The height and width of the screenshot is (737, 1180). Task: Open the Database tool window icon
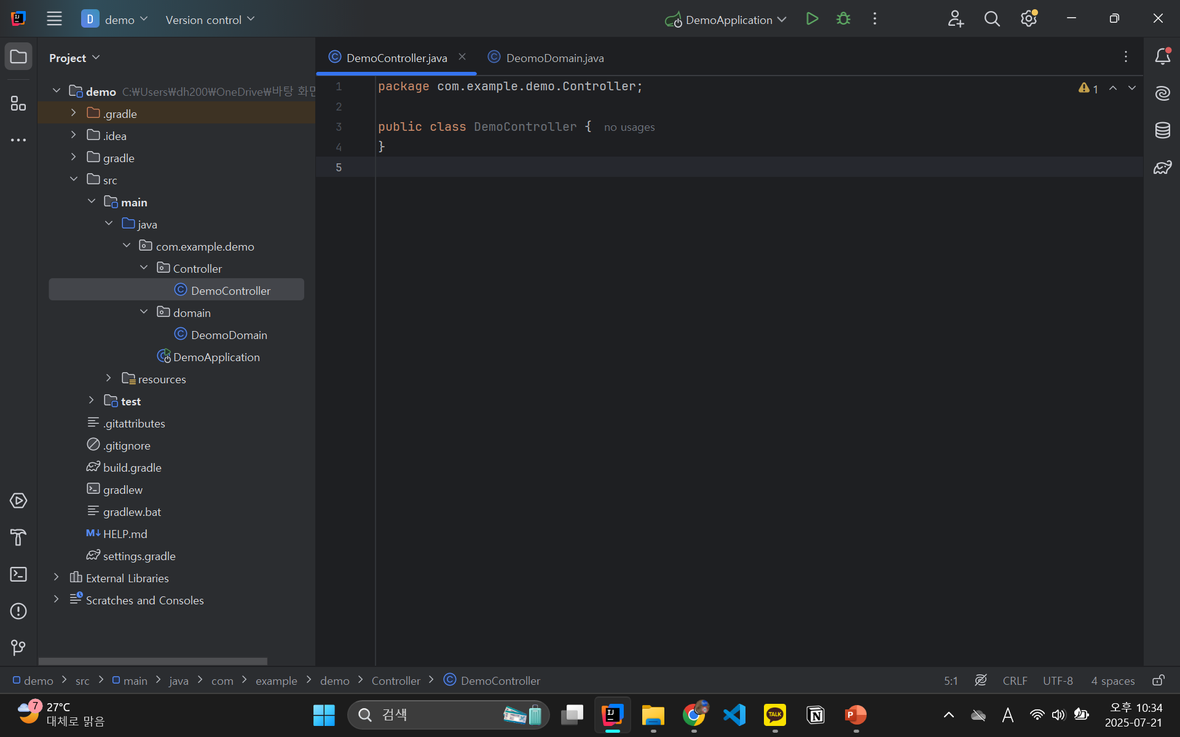[1162, 130]
